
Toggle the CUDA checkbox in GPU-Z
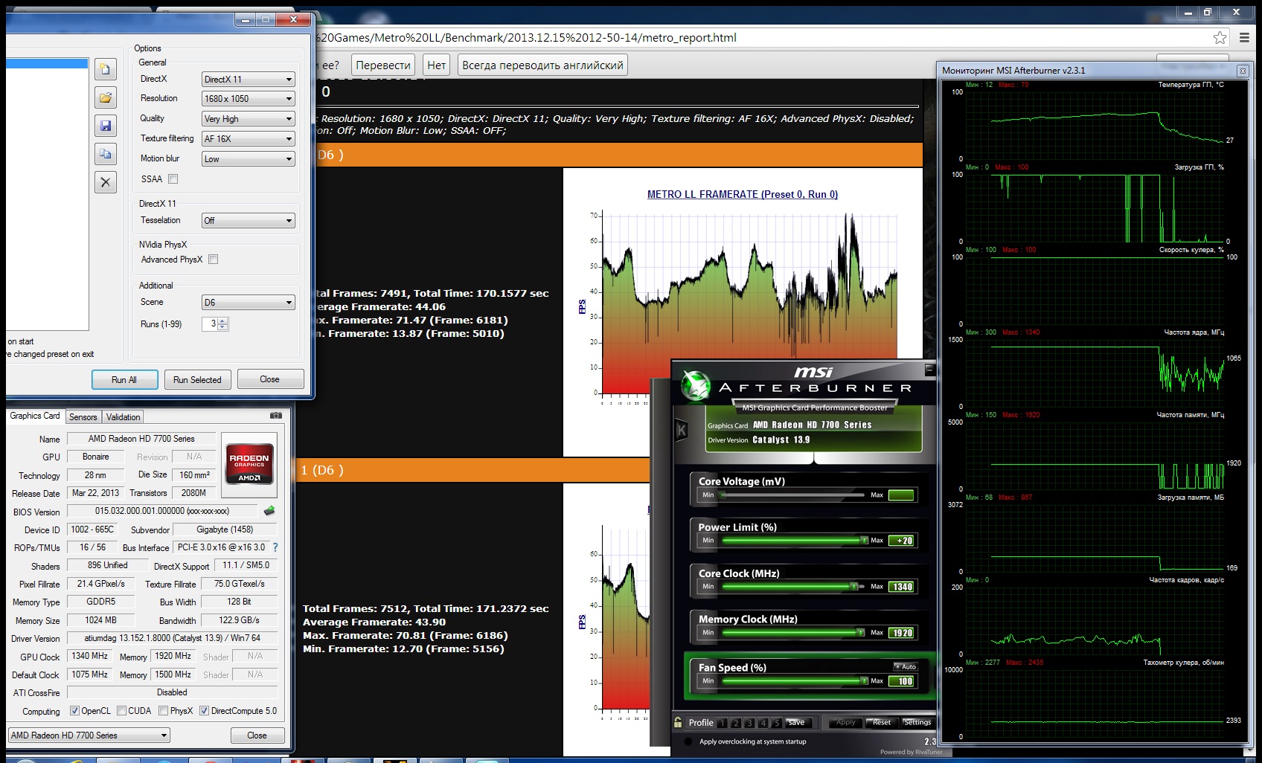click(x=121, y=711)
